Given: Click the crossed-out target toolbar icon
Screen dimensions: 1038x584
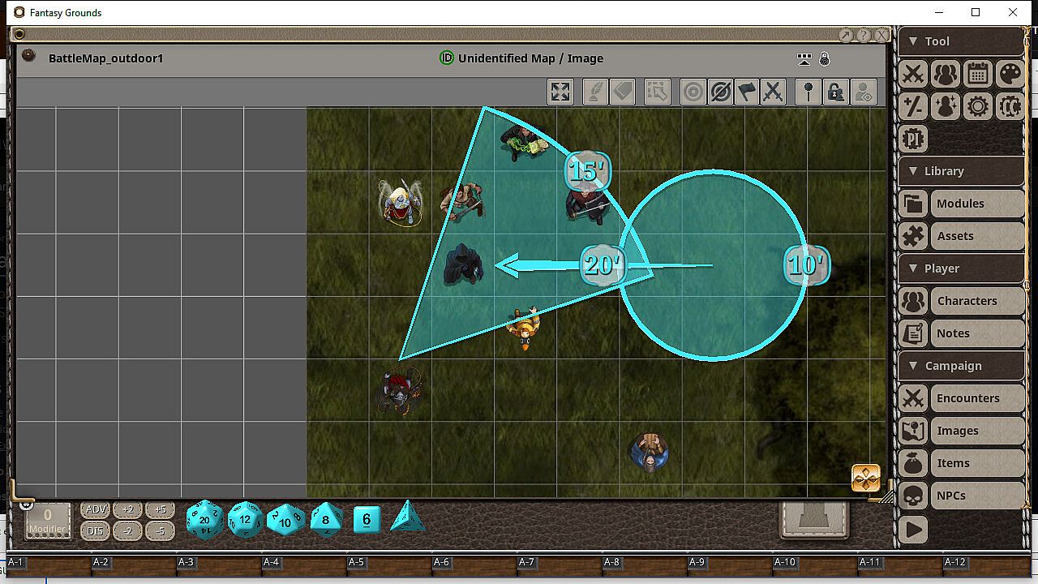Looking at the screenshot, I should 720,92.
